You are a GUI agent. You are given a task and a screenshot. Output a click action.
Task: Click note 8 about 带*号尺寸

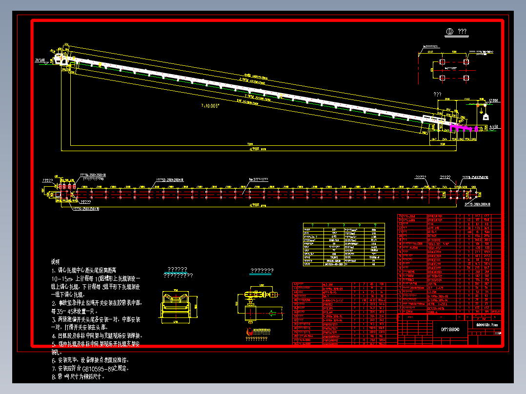point(78,376)
